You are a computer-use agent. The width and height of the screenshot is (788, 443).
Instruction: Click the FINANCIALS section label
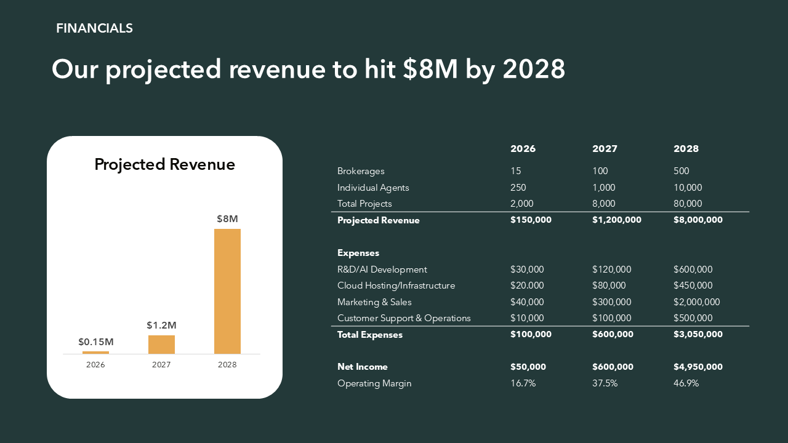tap(94, 28)
